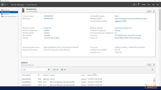Click the Product ID activated link

pos(128,38)
